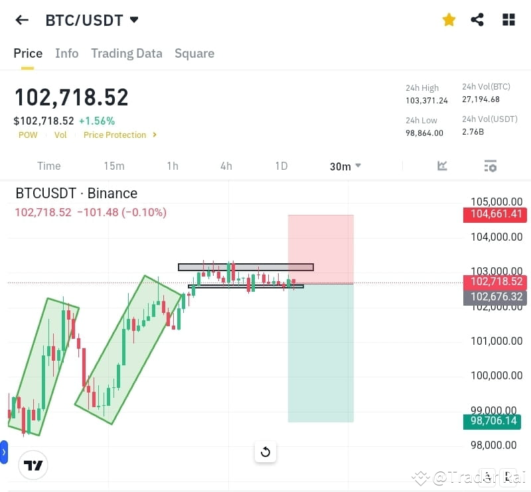The image size is (531, 492).
Task: Open the BTC/USDT pair selector dropdown
Action: coord(92,20)
